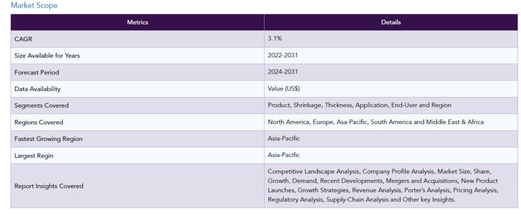Viewport: 521px width, 214px height.
Task: Select the Largest Regin label
Action: 34,155
